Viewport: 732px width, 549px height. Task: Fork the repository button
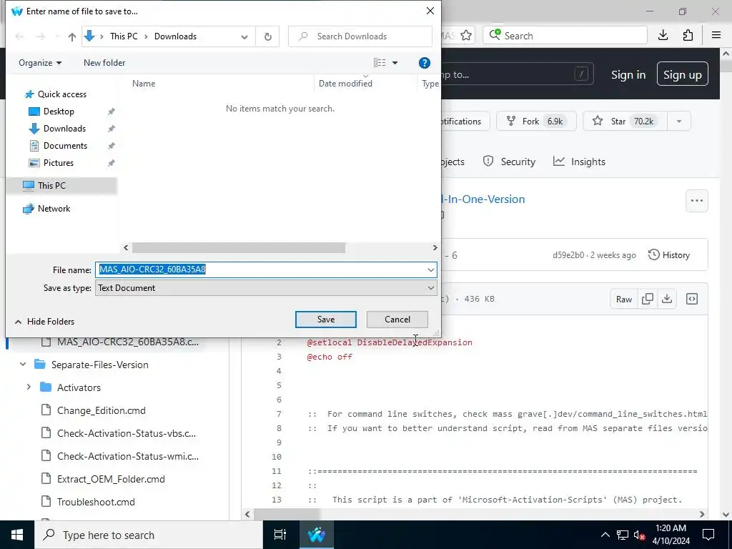pos(536,122)
